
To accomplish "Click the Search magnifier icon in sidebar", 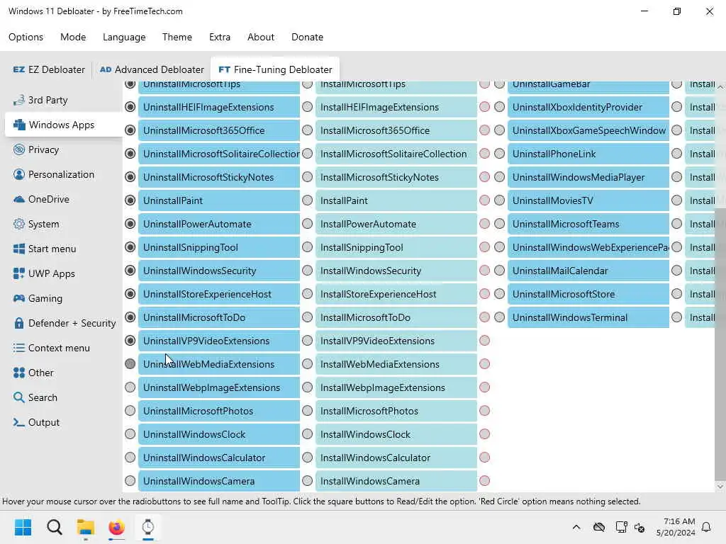I will click(19, 397).
